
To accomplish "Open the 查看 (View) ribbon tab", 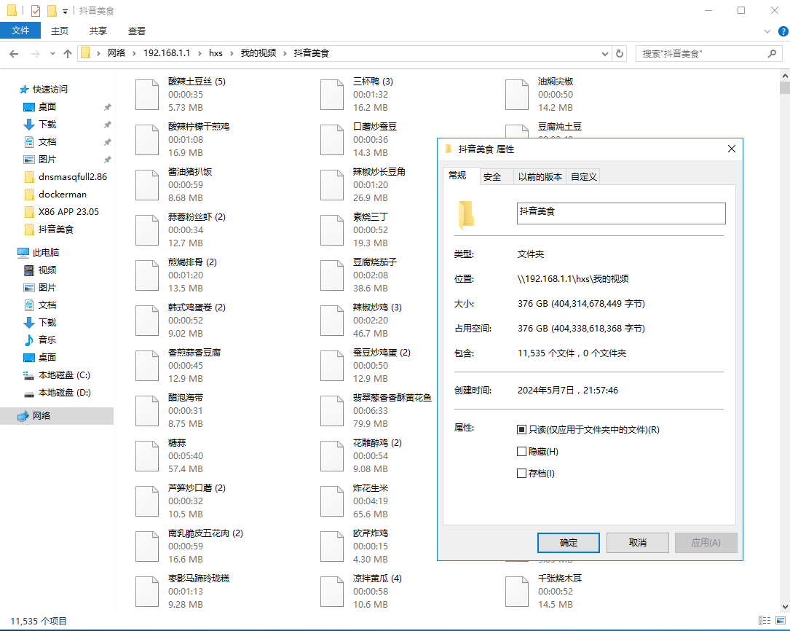I will pyautogui.click(x=137, y=31).
